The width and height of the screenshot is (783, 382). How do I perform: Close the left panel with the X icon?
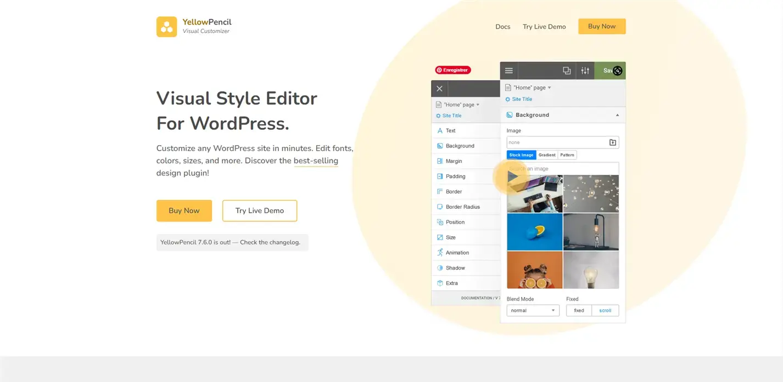(x=439, y=88)
